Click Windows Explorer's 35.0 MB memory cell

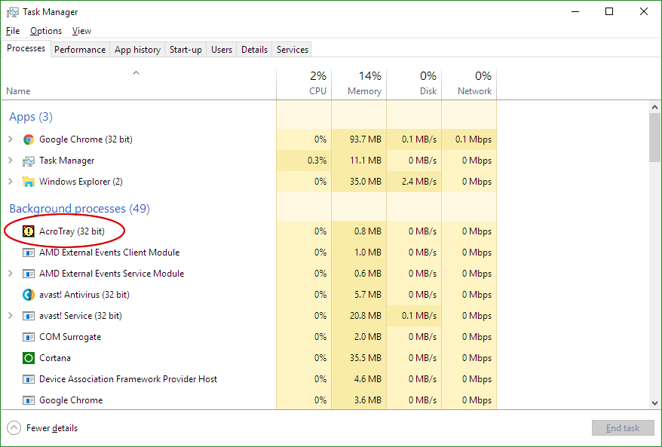(x=359, y=182)
